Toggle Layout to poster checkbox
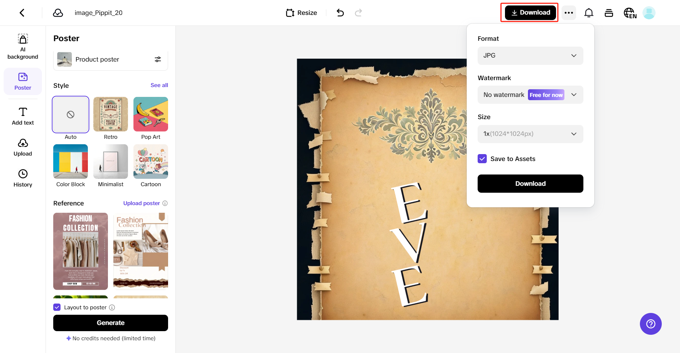 [x=57, y=307]
